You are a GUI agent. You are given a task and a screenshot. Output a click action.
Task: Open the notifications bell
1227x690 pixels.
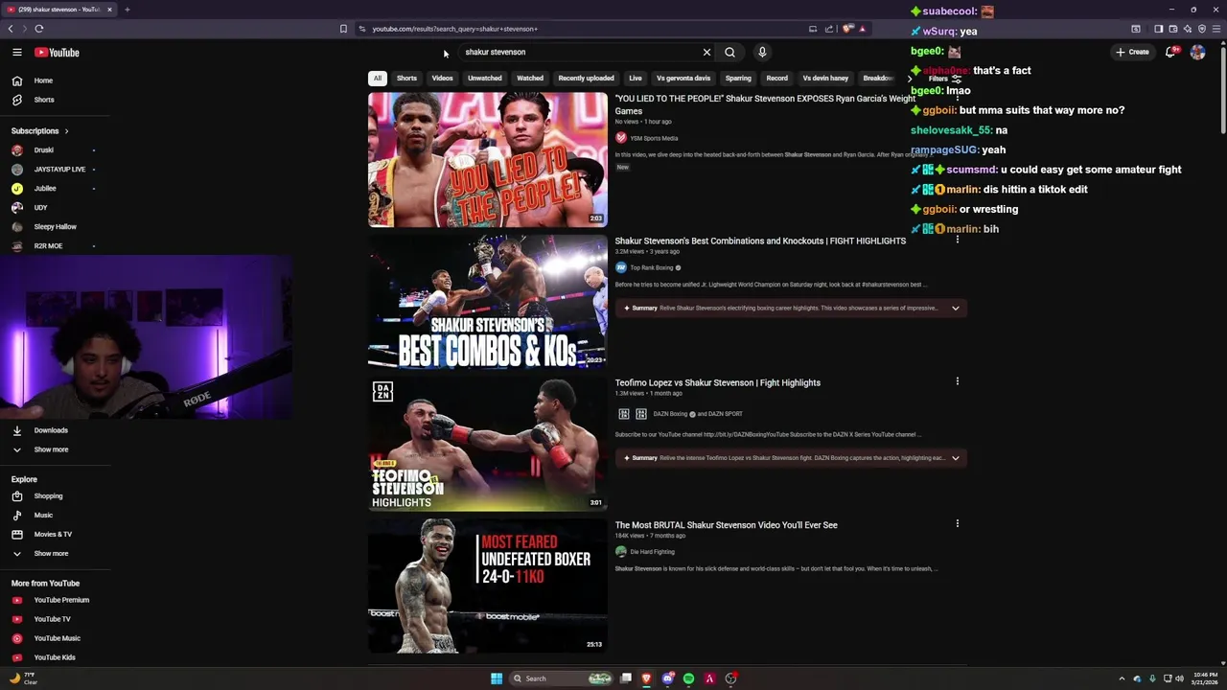point(1170,52)
